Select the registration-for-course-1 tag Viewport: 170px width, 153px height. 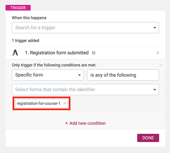coord(38,103)
